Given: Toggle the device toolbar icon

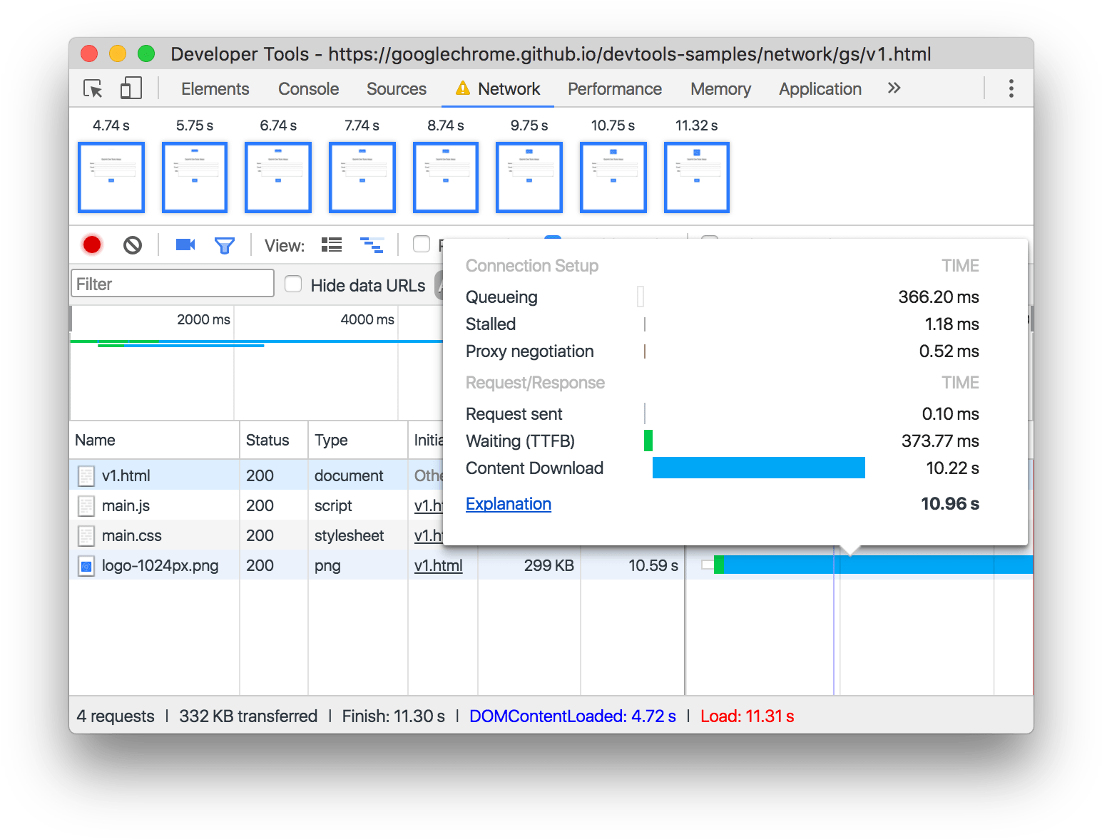Looking at the screenshot, I should click(x=131, y=88).
